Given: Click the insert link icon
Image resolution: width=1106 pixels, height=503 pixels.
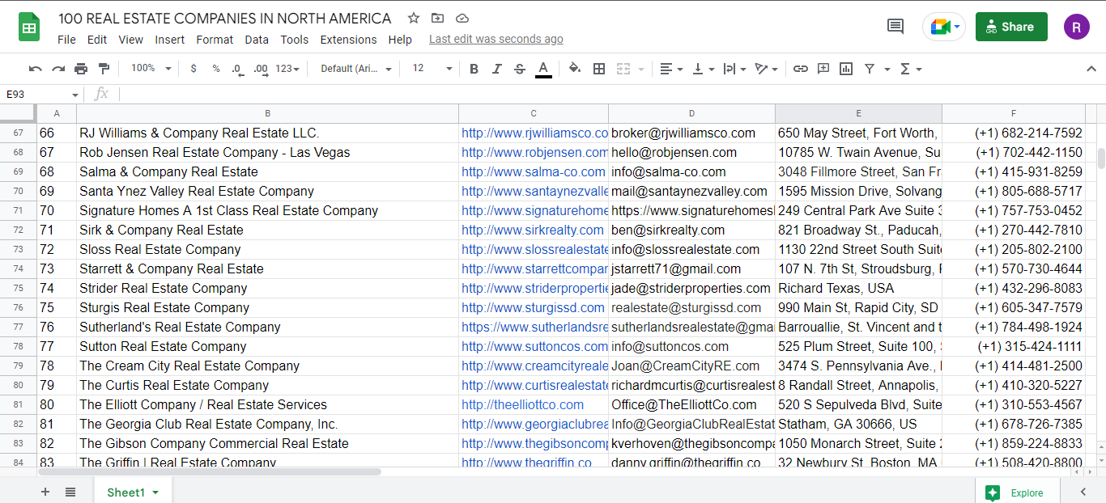Looking at the screenshot, I should [800, 69].
